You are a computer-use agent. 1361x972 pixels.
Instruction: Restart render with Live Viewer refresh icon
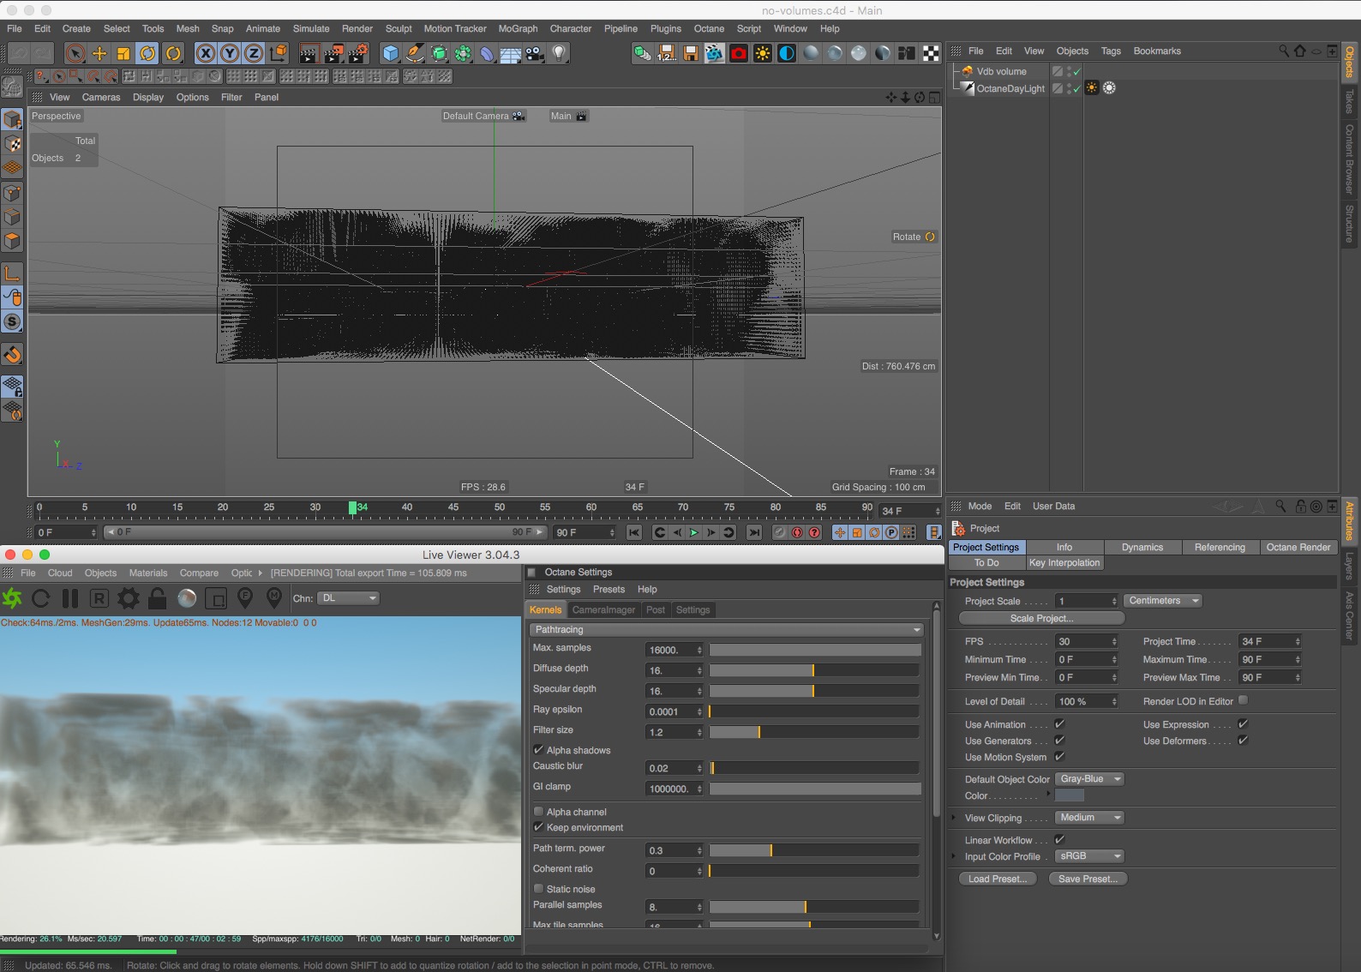(41, 598)
